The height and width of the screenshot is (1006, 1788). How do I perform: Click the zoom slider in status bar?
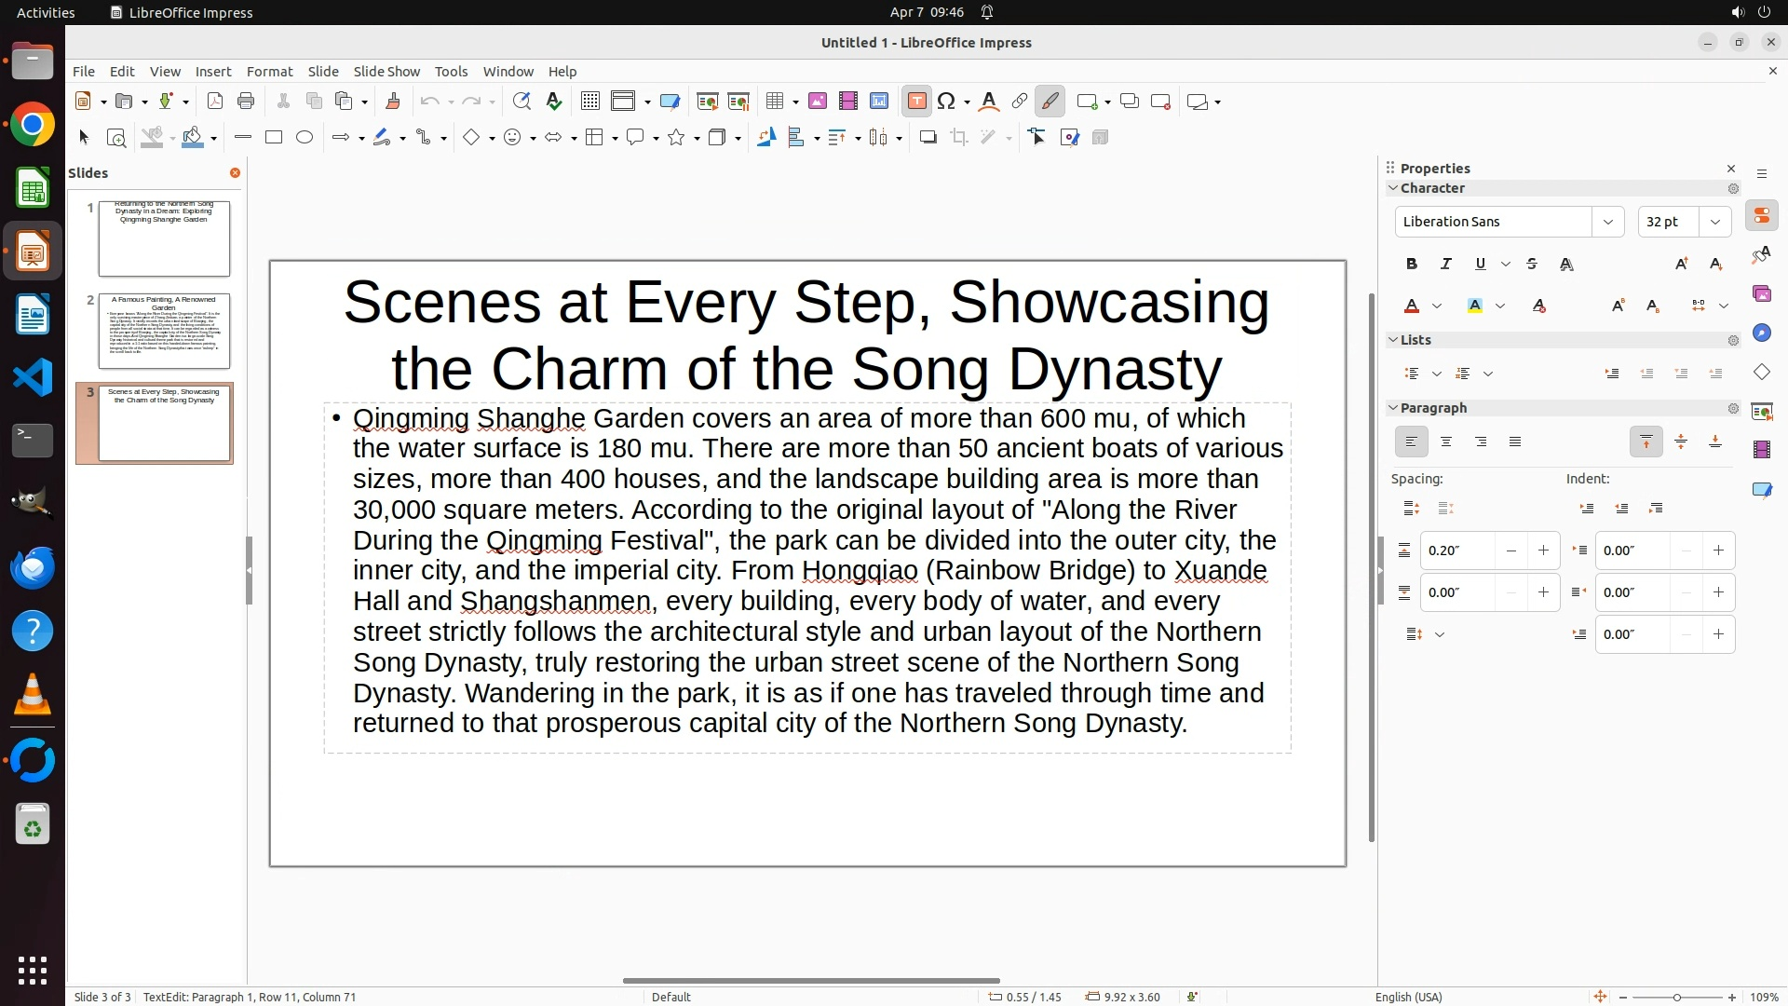1676,997
